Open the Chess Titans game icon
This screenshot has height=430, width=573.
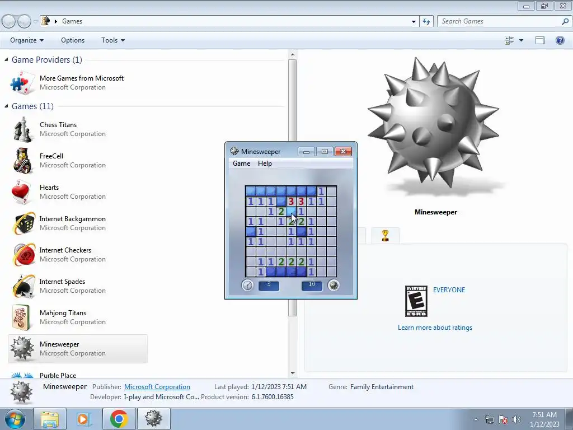23,129
